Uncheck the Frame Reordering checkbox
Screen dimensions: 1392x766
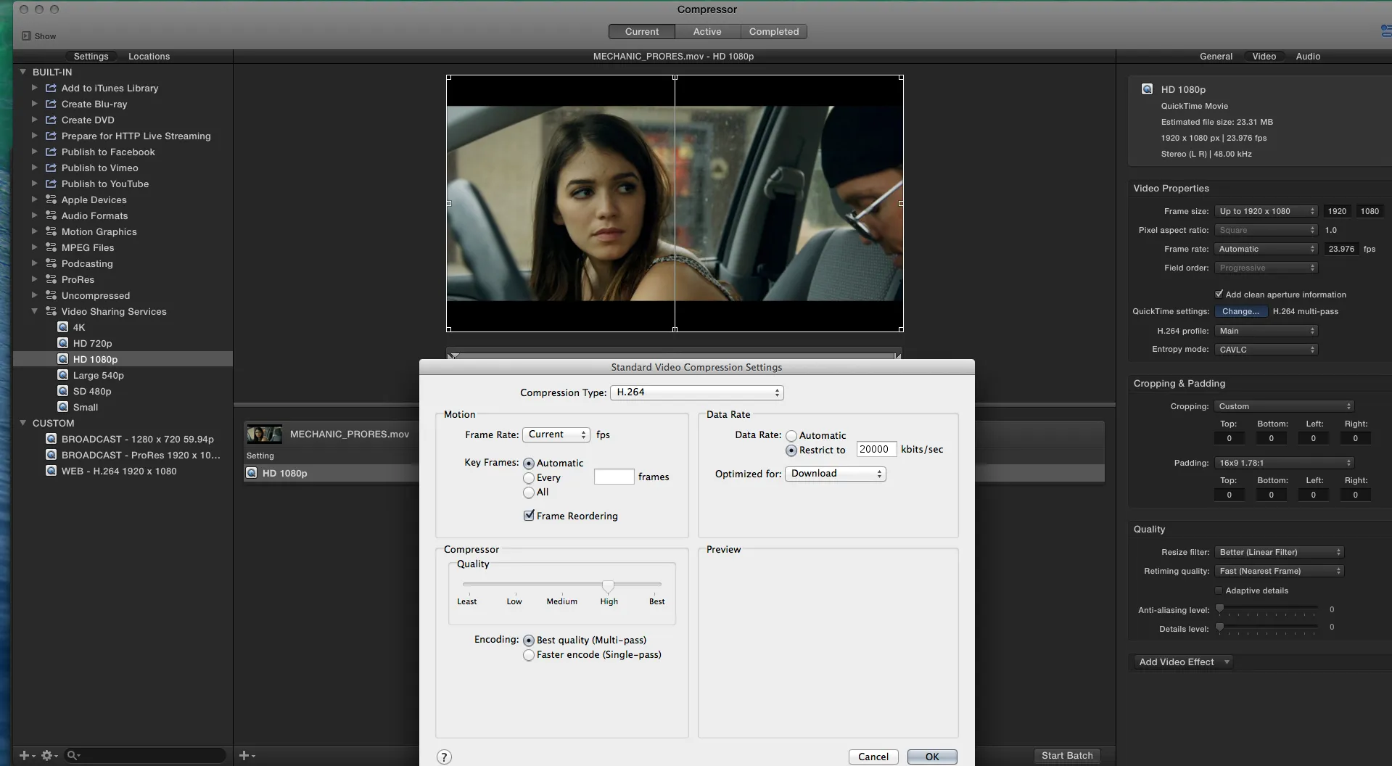(529, 515)
